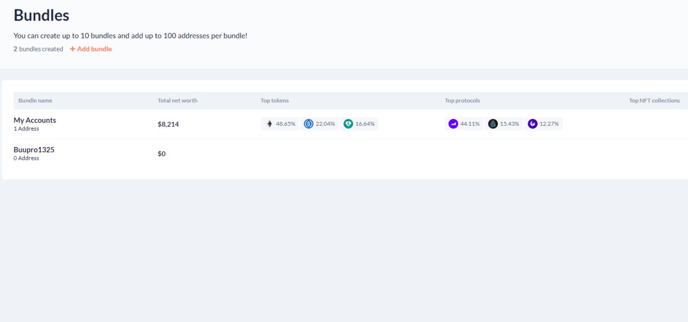688x322 pixels.
Task: Click the Ethereum token icon at 48.65%
Action: pos(269,124)
